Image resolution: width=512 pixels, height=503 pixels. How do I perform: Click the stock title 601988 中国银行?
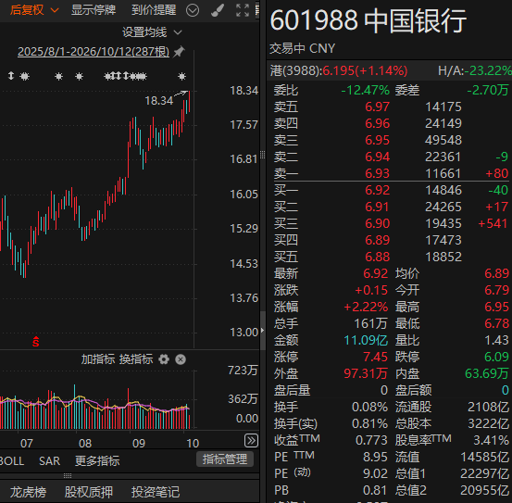tap(368, 21)
